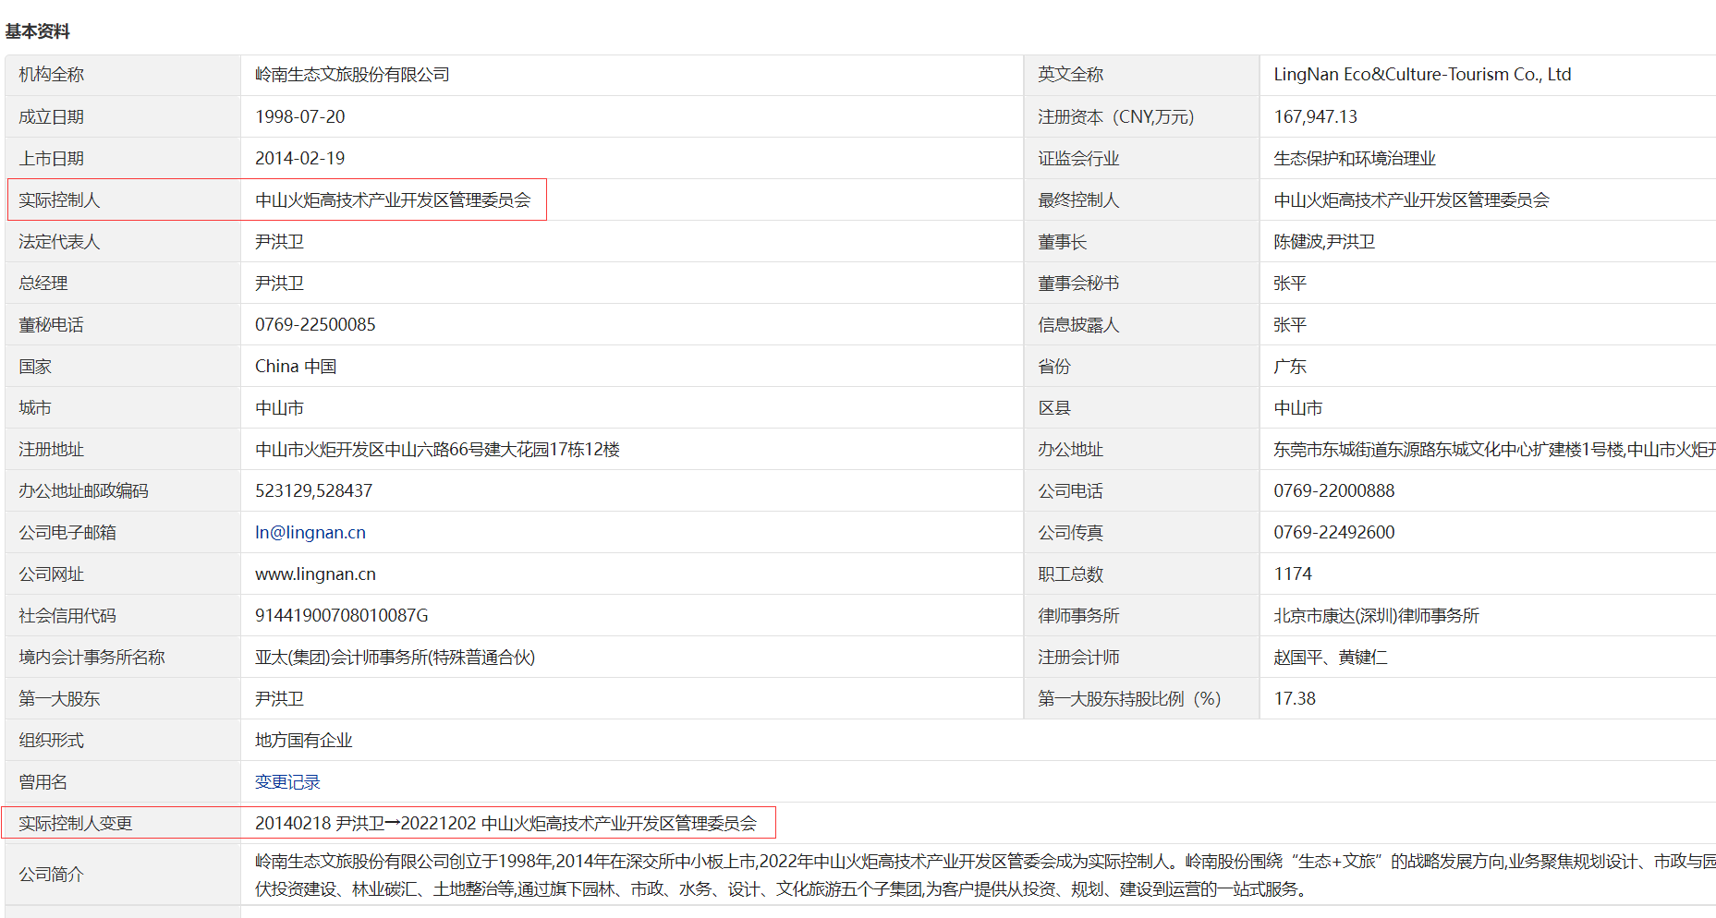
Task: Click the 组织形式 label
Action: click(52, 741)
